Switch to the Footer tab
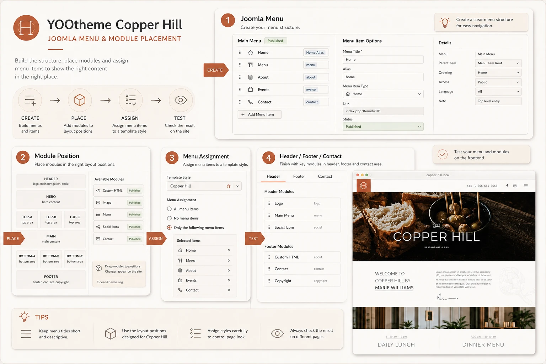Viewport: 546px width, 364px height. coord(299,176)
